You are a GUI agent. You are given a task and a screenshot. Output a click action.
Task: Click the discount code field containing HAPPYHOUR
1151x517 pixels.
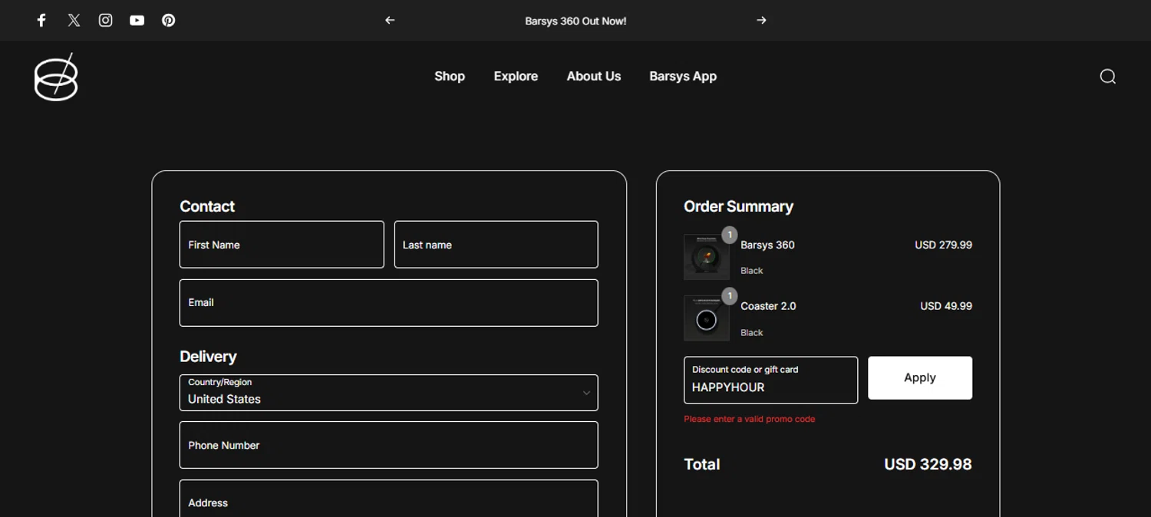(770, 380)
